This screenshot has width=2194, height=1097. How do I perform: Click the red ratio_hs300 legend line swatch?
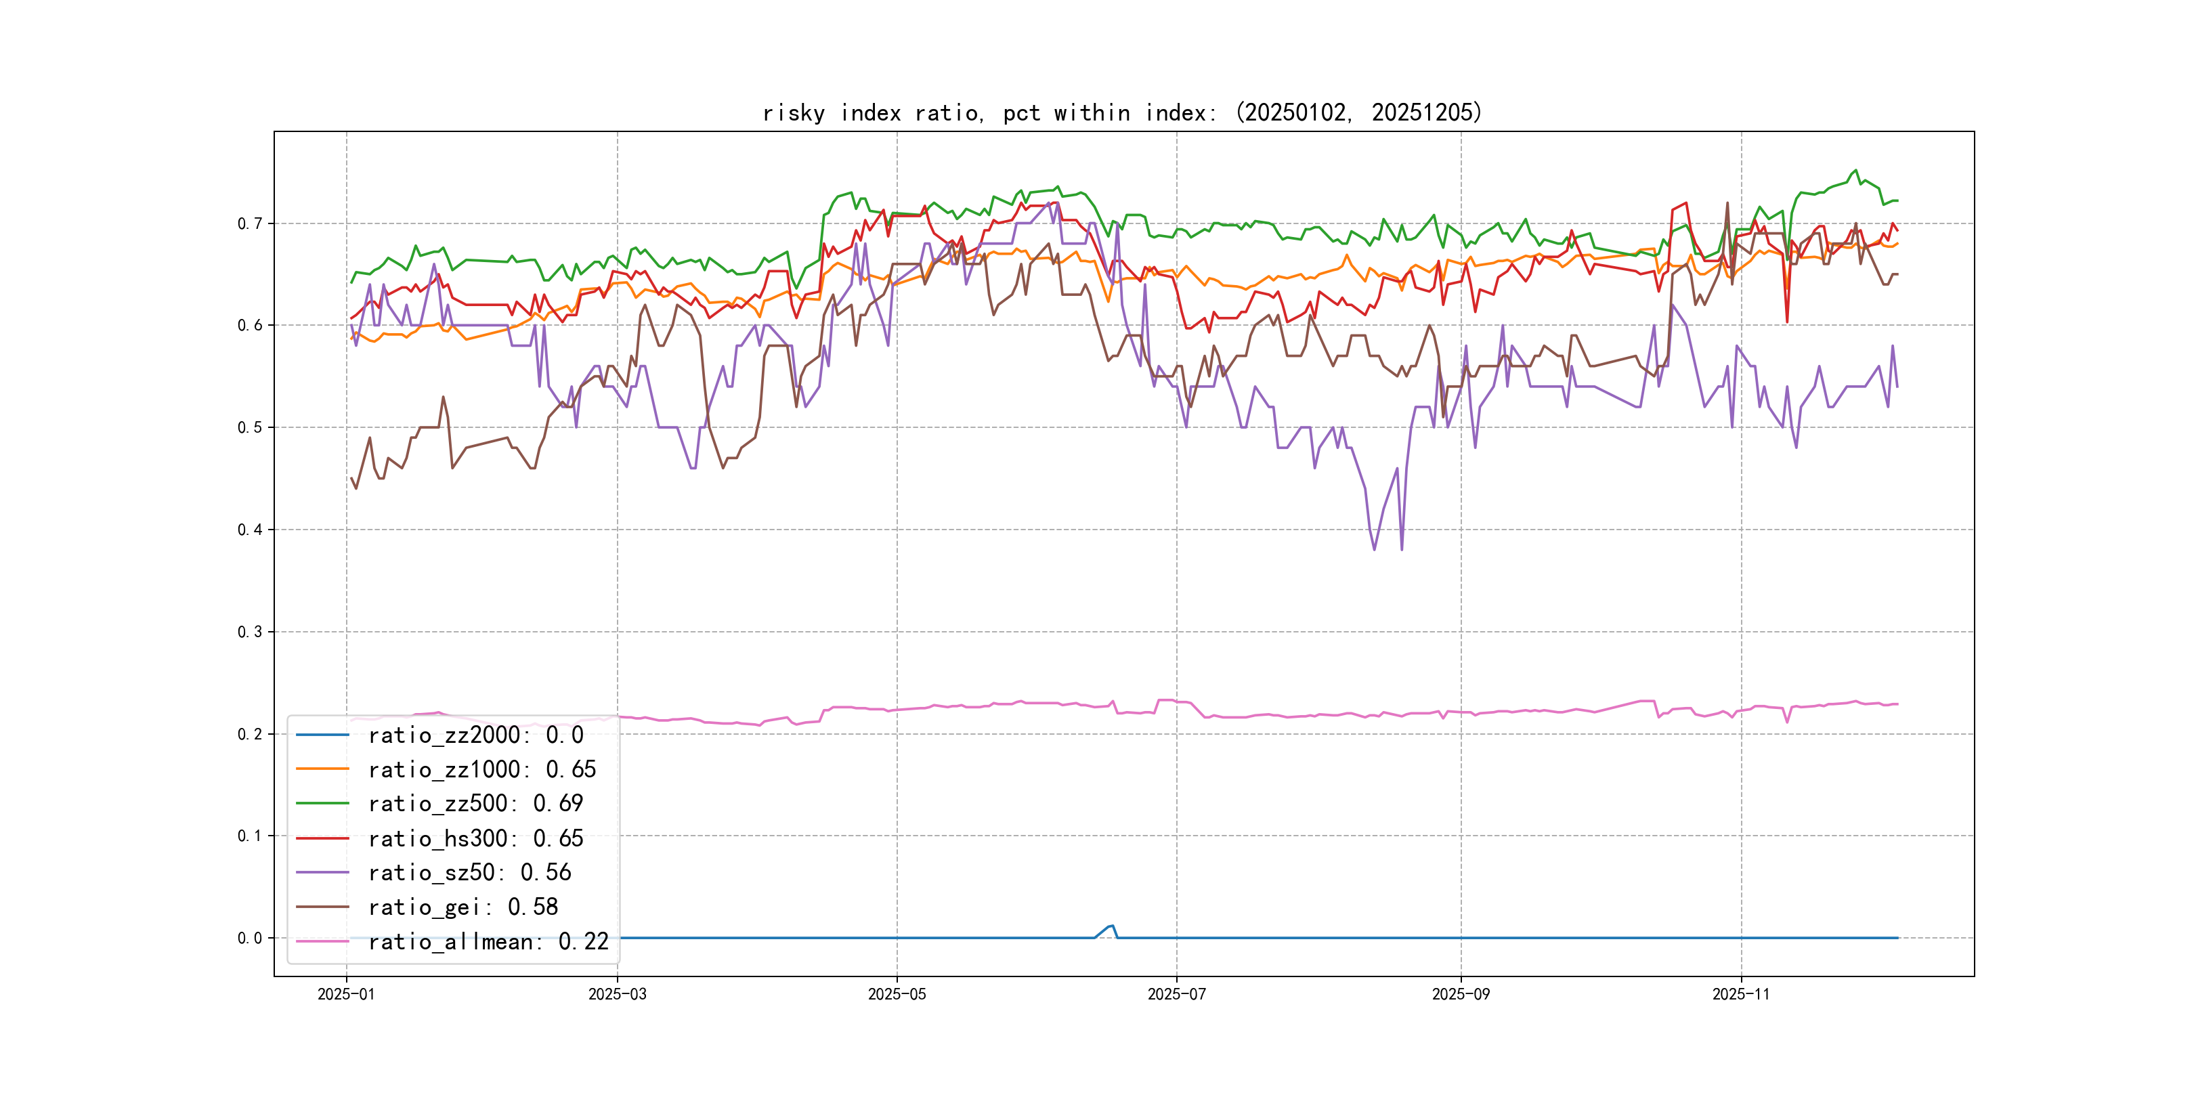coord(322,838)
